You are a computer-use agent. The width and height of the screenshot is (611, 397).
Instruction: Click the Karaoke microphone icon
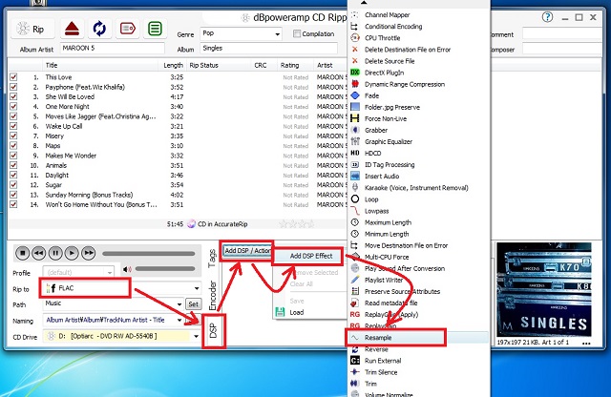click(354, 188)
